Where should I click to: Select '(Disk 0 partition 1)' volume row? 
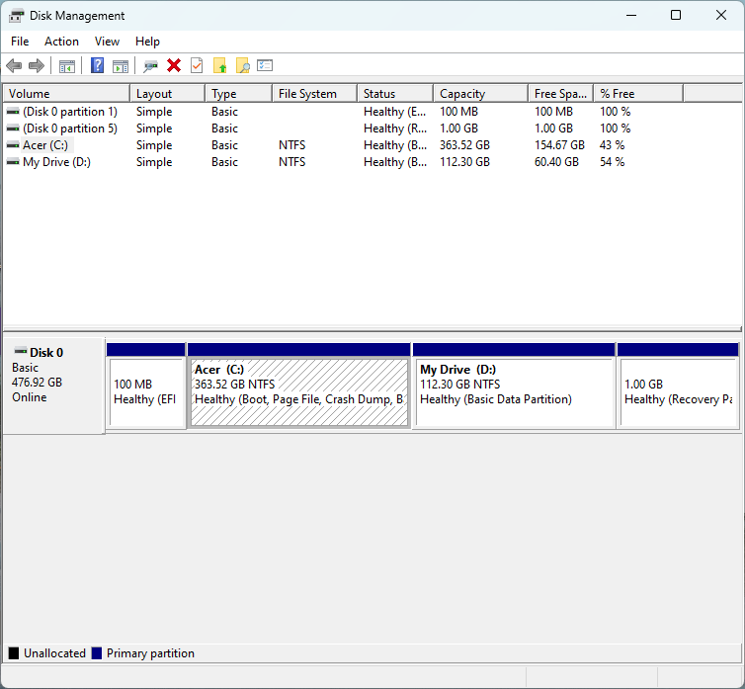click(x=70, y=112)
